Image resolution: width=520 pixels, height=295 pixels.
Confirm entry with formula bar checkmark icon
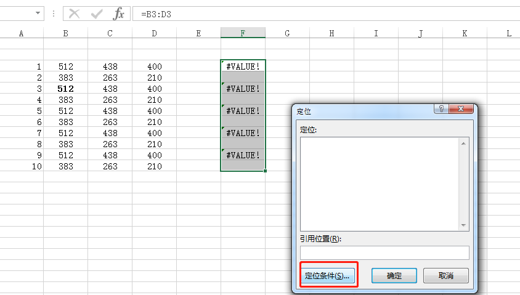pos(97,14)
